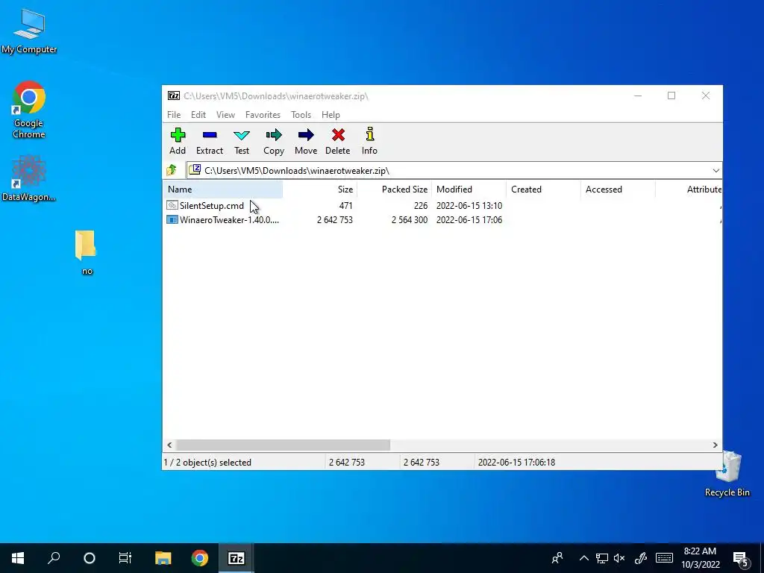Screen dimensions: 764x573
Task: Open the Help menu
Action: click(x=331, y=114)
